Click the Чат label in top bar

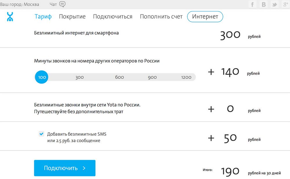(x=53, y=4)
